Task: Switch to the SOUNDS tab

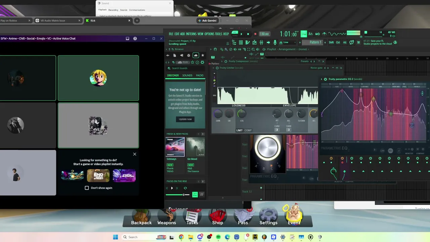Action: pyautogui.click(x=187, y=75)
